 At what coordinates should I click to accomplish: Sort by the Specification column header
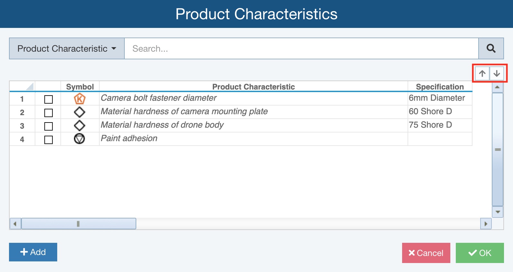point(439,87)
